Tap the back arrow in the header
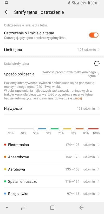Viewport: 104px width, 214px height. (x=7, y=12)
